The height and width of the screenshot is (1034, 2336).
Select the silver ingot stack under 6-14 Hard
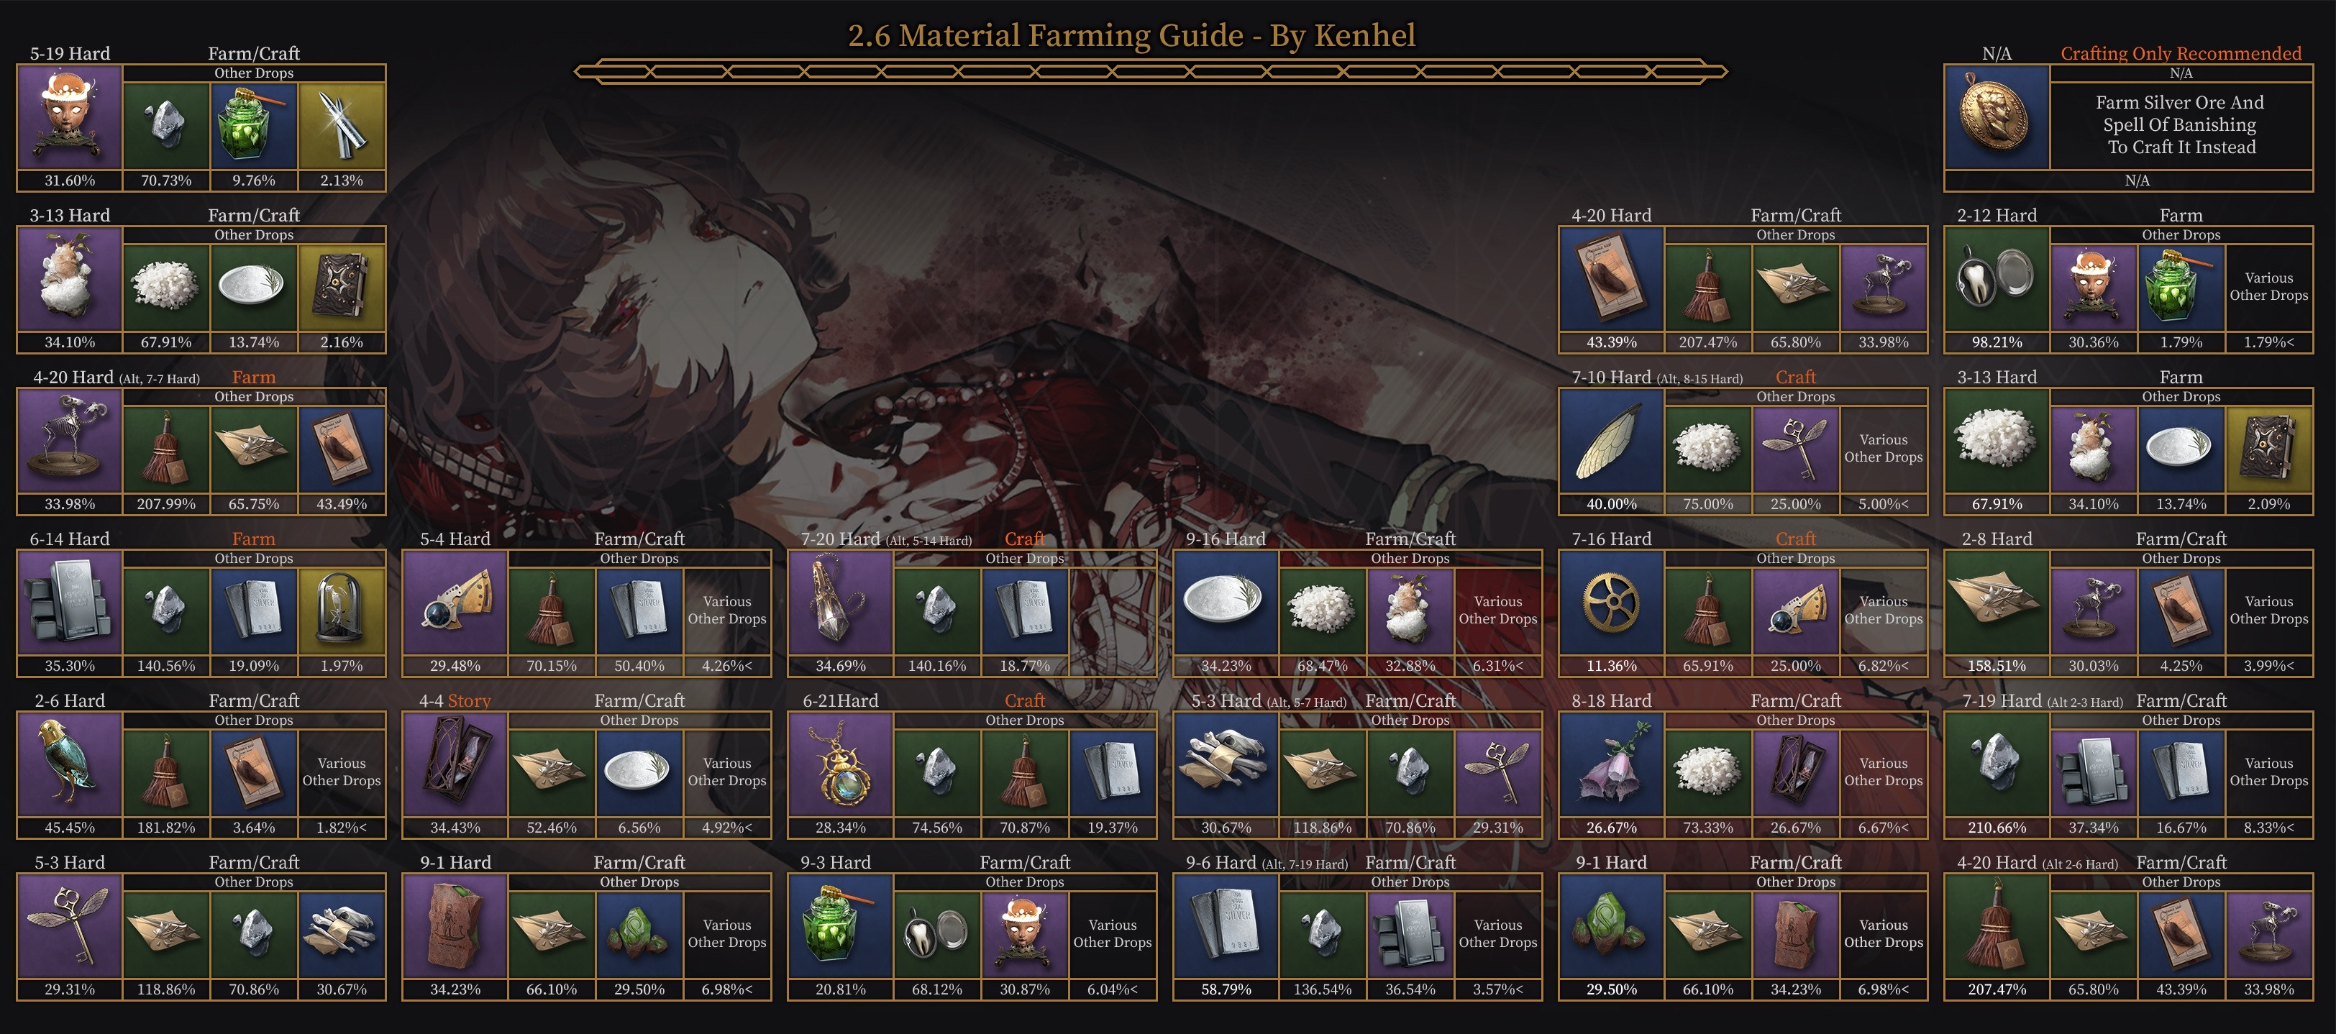pyautogui.click(x=70, y=603)
